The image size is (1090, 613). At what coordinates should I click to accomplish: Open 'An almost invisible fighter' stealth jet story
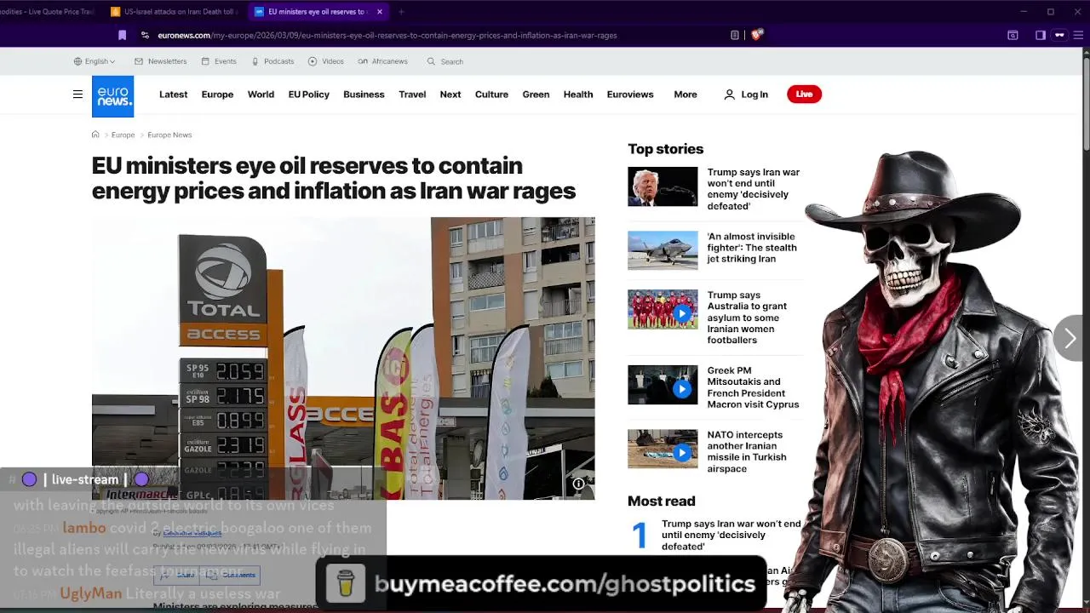pos(752,248)
